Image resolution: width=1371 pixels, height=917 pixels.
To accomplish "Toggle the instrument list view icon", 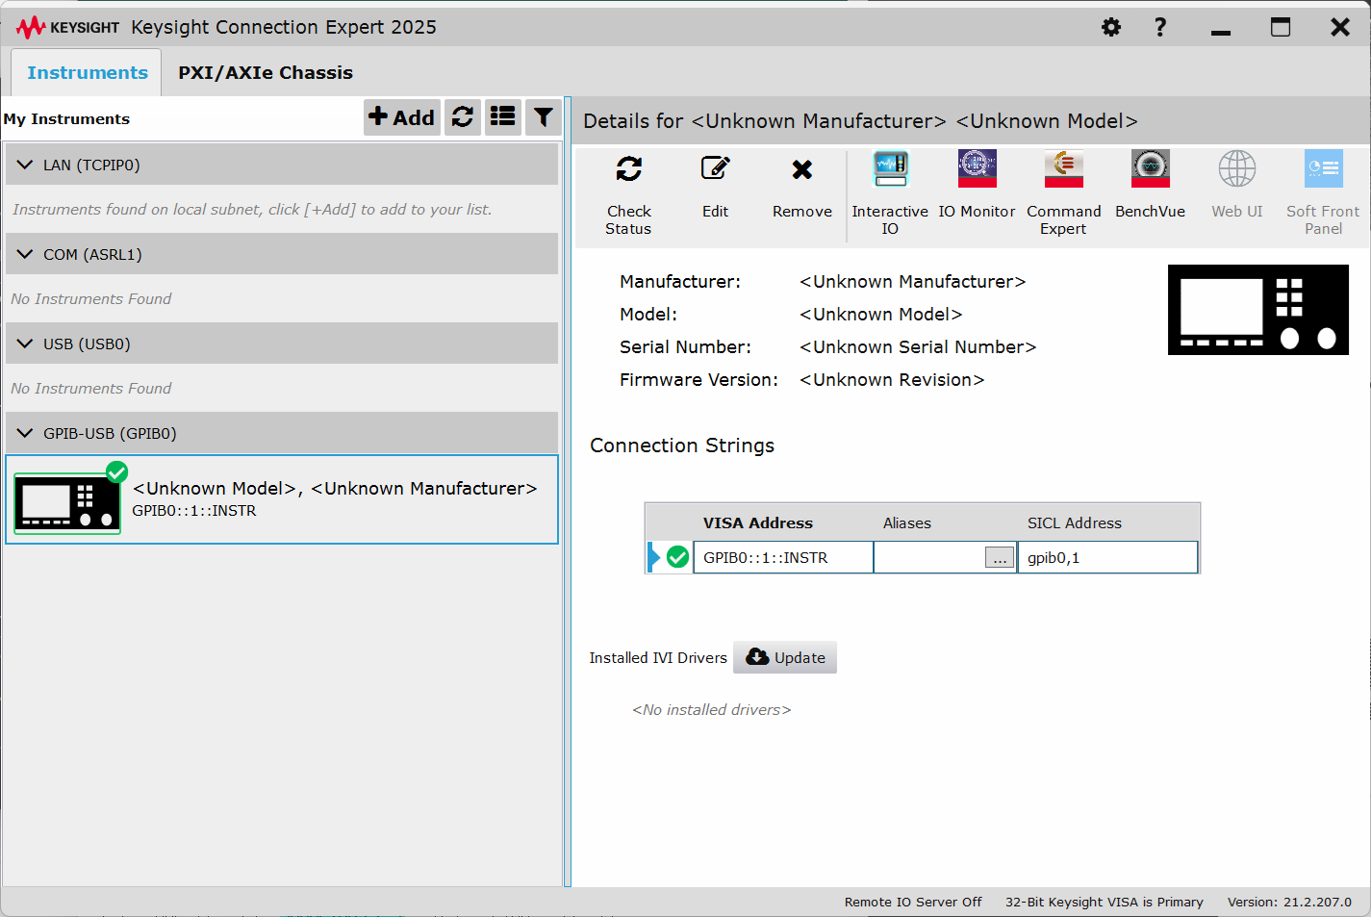I will pos(503,117).
